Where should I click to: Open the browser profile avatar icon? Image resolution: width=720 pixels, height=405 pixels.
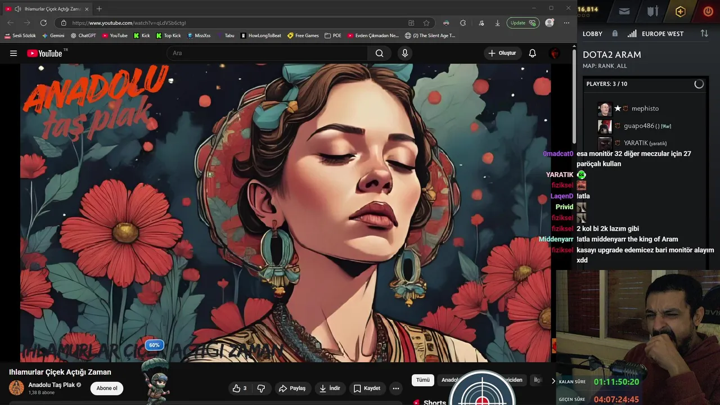click(550, 23)
